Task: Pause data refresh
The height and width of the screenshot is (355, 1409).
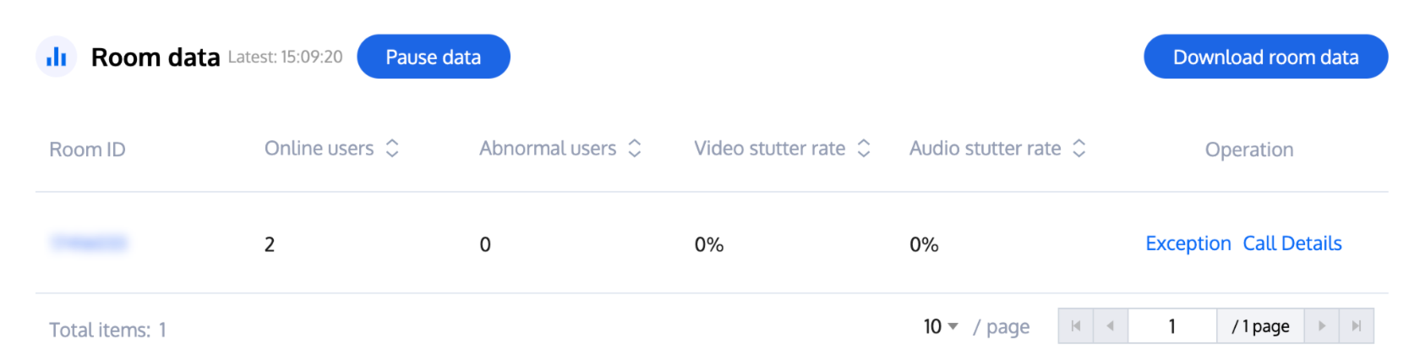Action: [433, 57]
